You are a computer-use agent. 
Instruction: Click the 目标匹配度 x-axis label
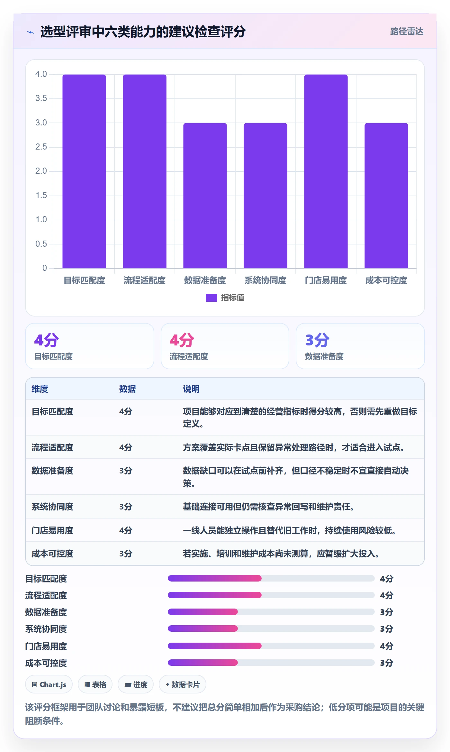[84, 280]
